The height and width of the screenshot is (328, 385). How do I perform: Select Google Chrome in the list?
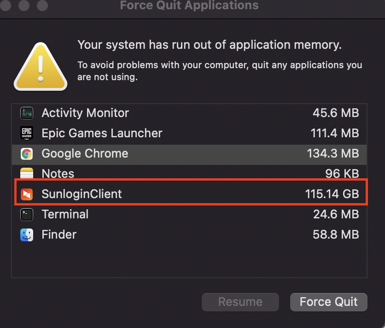tap(85, 153)
